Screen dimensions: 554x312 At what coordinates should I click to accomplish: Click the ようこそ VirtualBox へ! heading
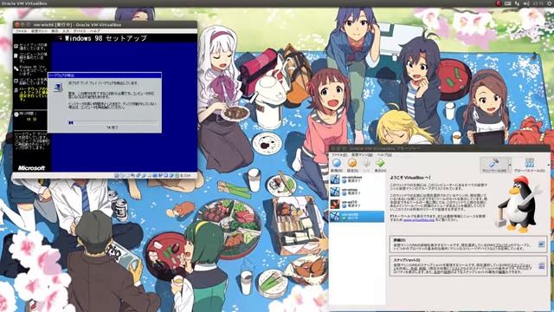tap(410, 178)
